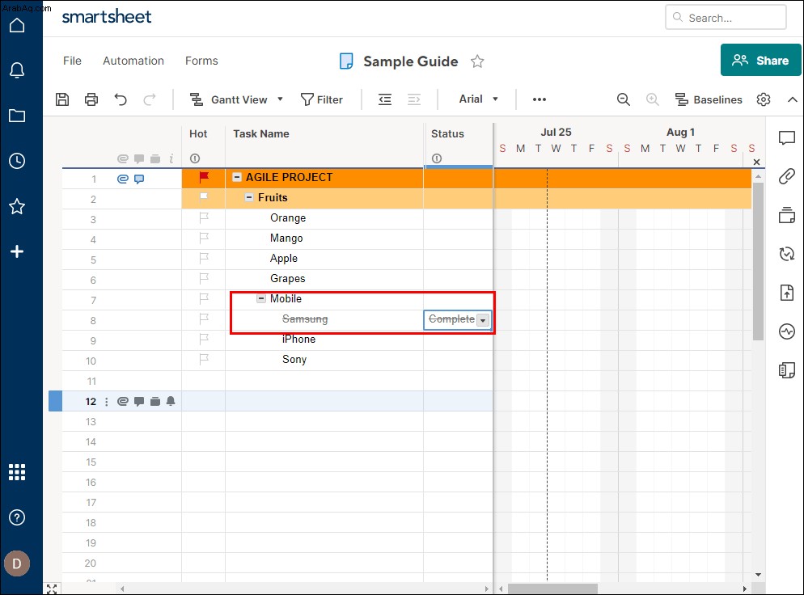Click the Undo arrow

tap(121, 99)
